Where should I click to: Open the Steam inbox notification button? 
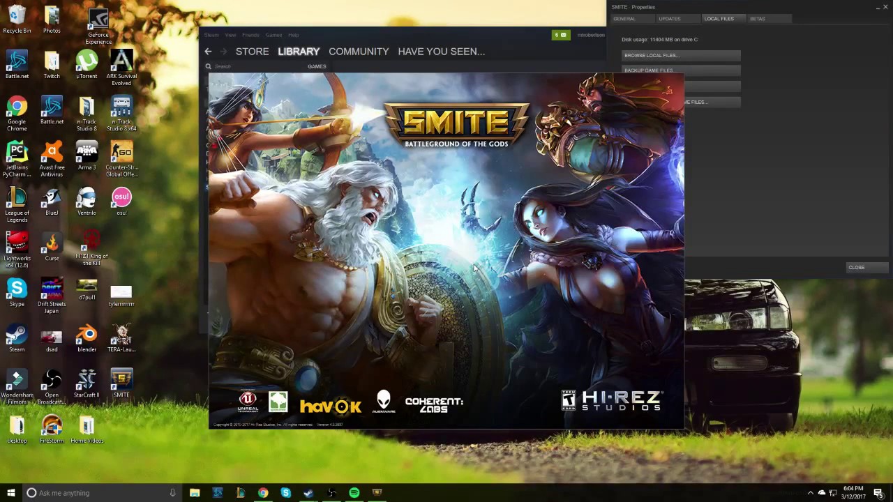[561, 35]
